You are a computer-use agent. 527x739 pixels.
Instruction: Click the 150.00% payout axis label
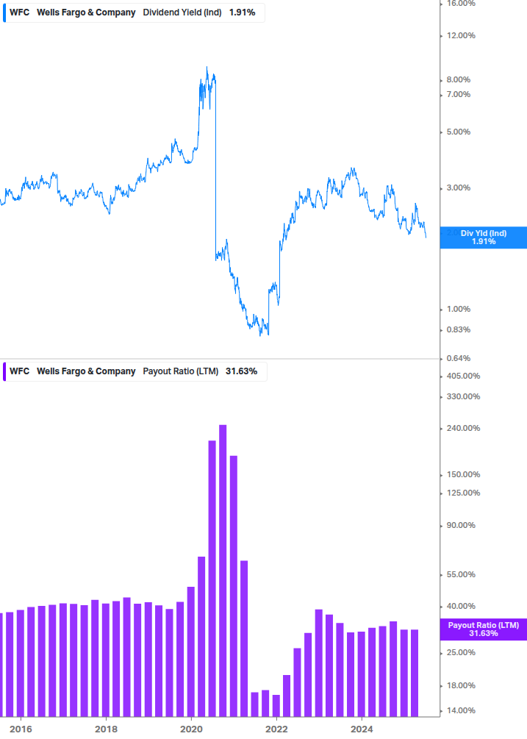[463, 474]
